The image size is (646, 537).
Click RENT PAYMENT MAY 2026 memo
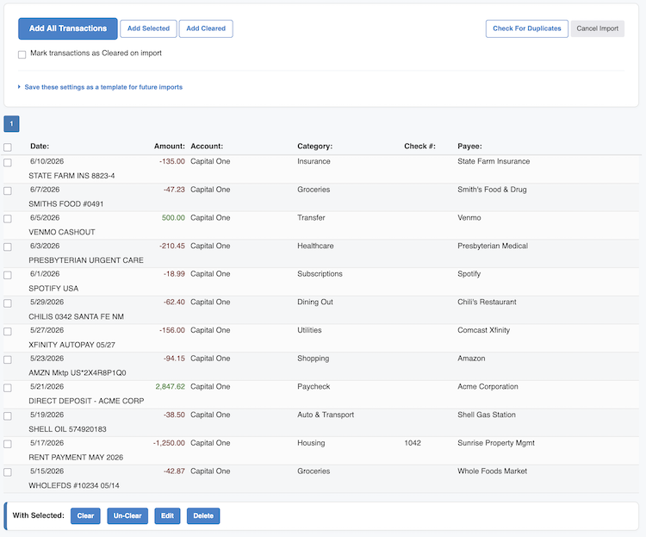coord(76,457)
